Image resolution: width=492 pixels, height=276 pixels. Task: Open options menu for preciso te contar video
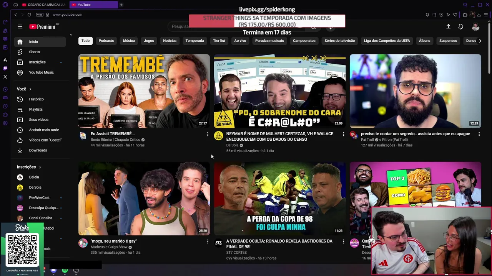point(479,134)
